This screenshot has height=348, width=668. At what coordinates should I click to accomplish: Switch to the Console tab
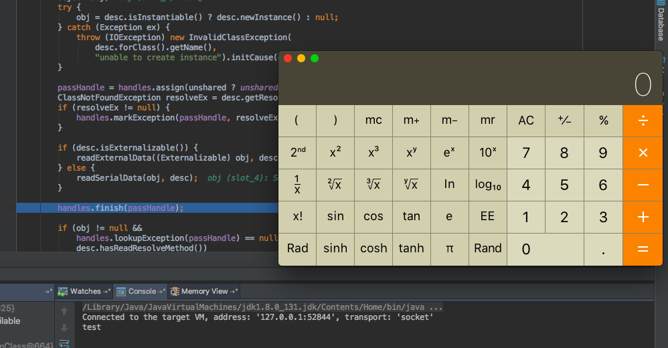[141, 291]
